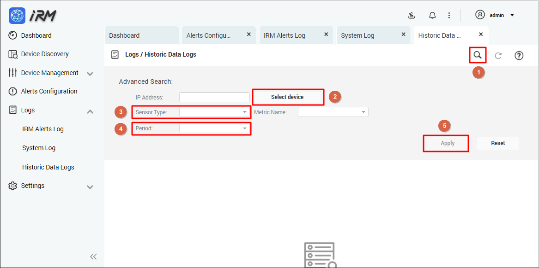This screenshot has width=539, height=268.
Task: Click the search icon to open advanced search
Action: point(478,55)
